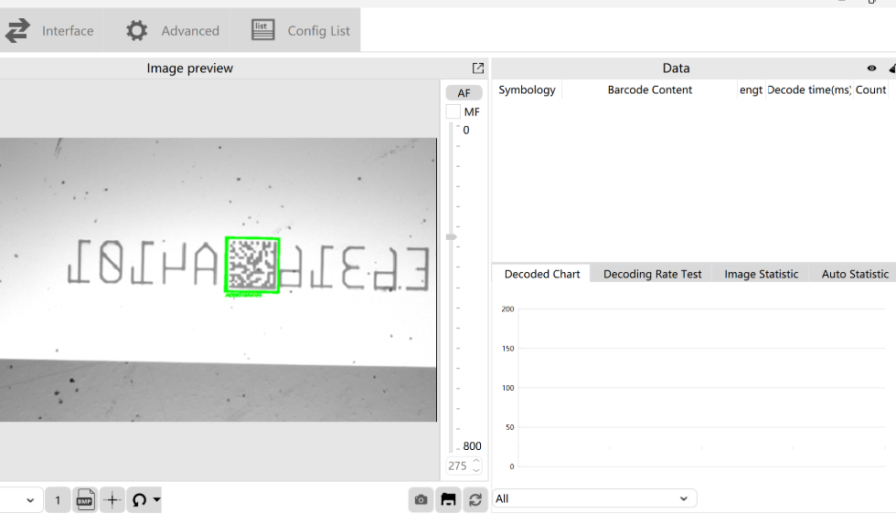Click the save image folder icon
The image size is (896, 523).
(x=448, y=500)
